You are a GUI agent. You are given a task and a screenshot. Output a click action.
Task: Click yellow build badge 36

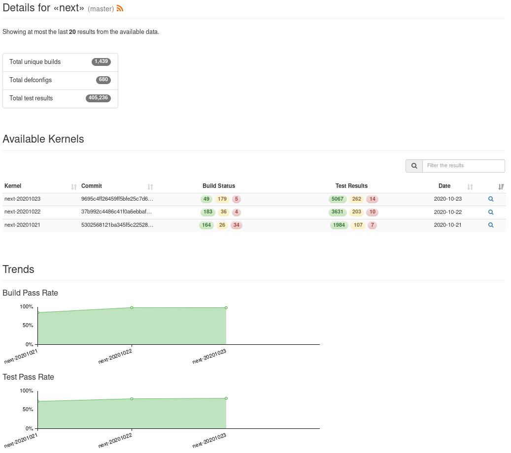(224, 212)
